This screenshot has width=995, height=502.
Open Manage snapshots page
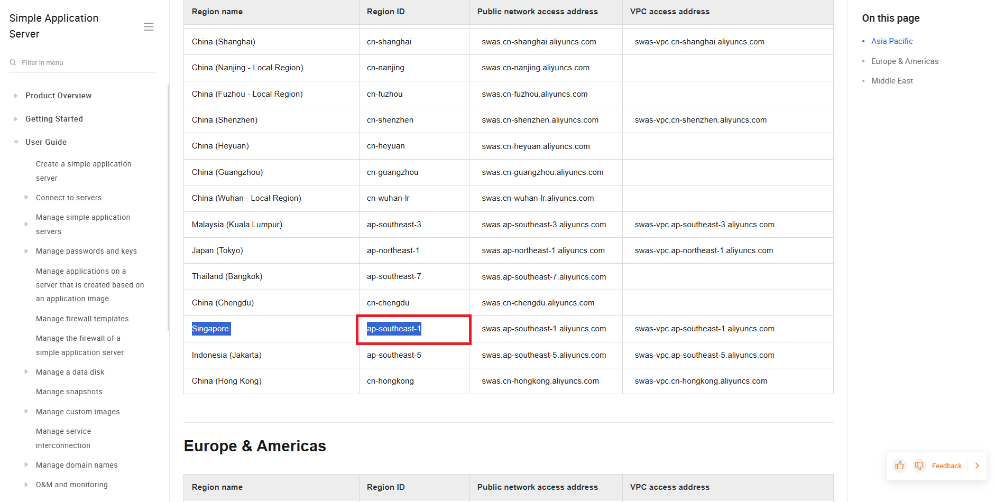[69, 392]
